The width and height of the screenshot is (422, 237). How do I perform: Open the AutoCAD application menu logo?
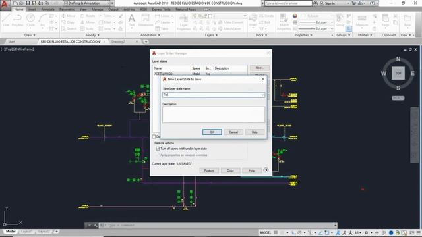tap(5, 5)
